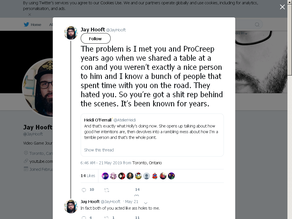
Task: Dismiss the cookie notice small X
Action: (30, 15)
